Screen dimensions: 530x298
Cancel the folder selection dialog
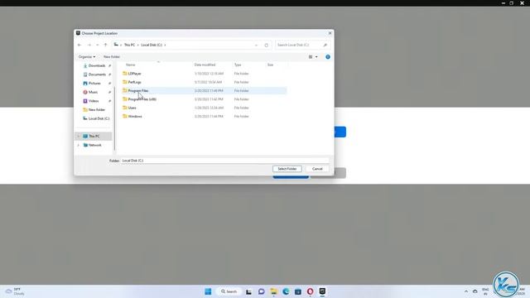click(x=317, y=169)
